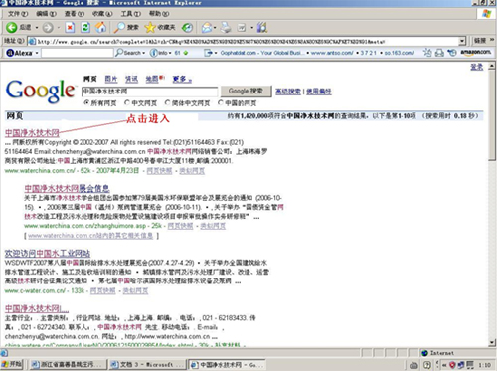497x371 pixels.
Task: Open the Windows 开始 (Start) button
Action: (12, 364)
